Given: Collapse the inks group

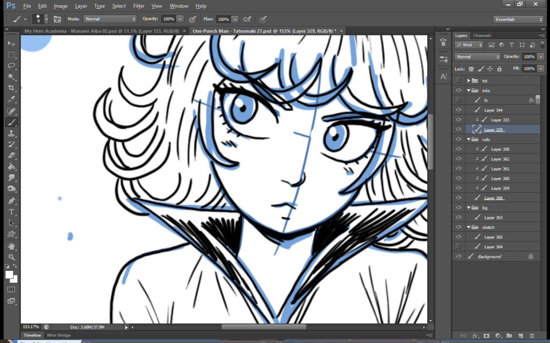Looking at the screenshot, I should [468, 90].
